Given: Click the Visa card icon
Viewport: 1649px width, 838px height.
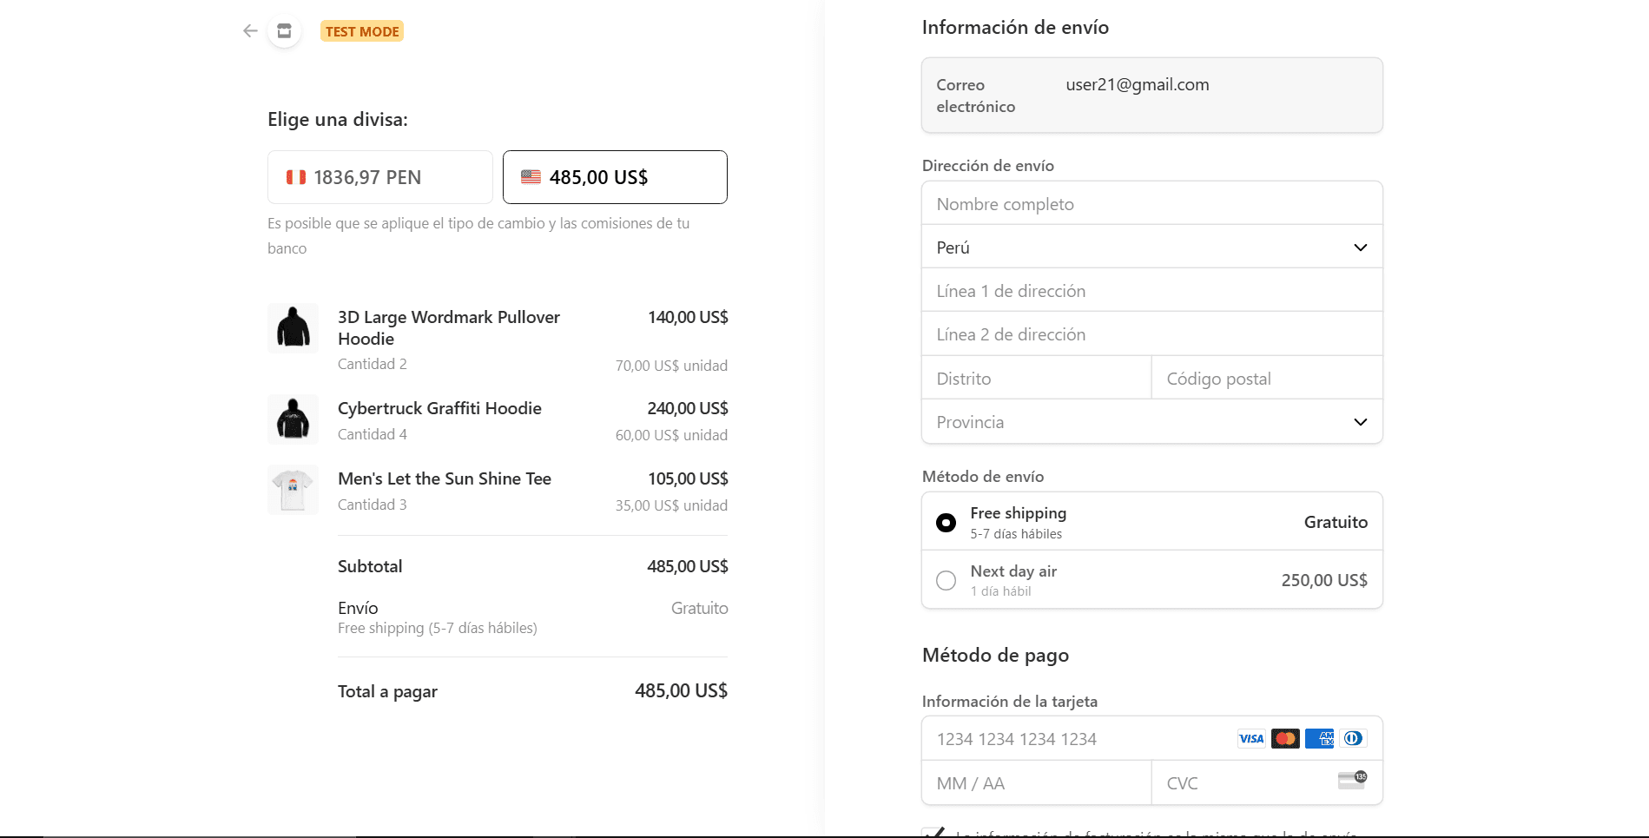Looking at the screenshot, I should tap(1250, 739).
